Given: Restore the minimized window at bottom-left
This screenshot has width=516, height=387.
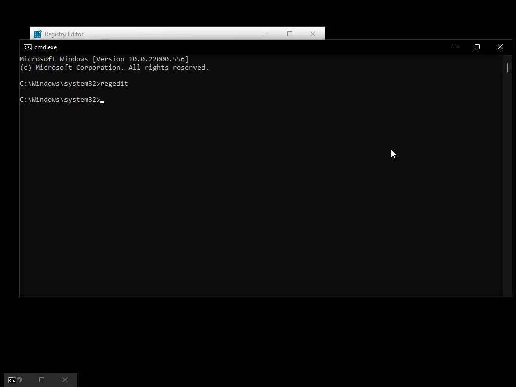Looking at the screenshot, I should click(19, 380).
